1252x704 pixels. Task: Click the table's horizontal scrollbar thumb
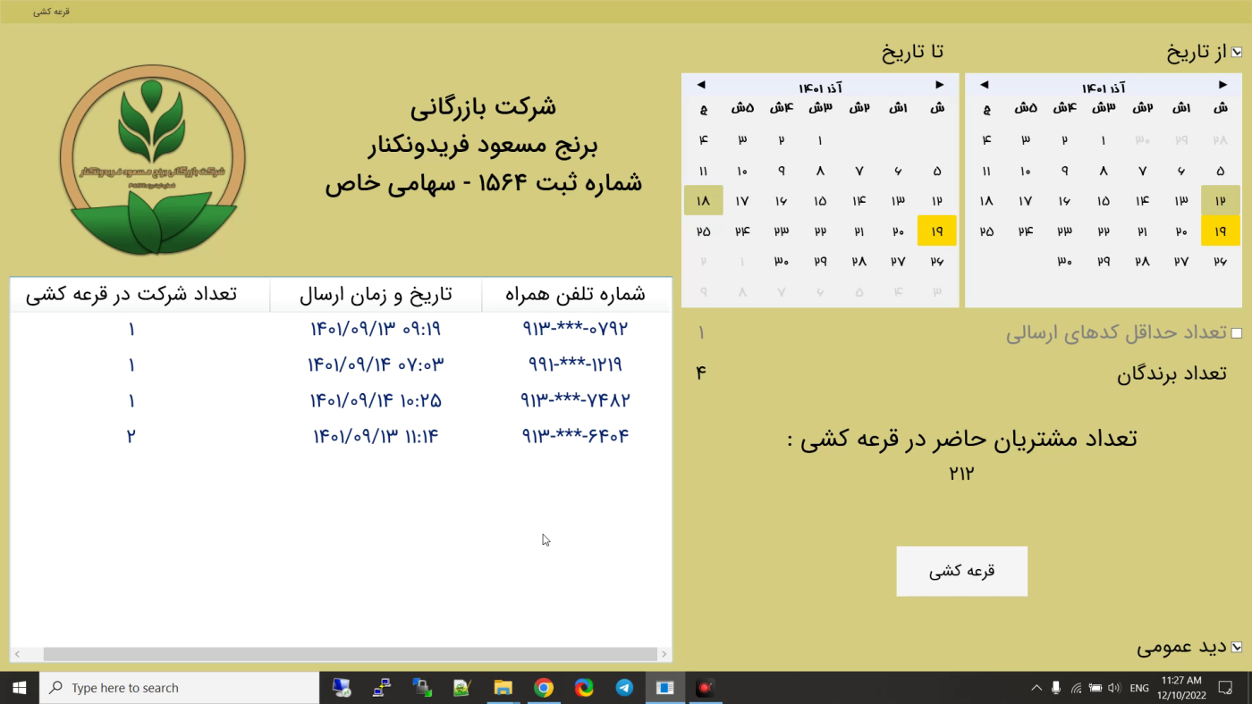click(350, 654)
